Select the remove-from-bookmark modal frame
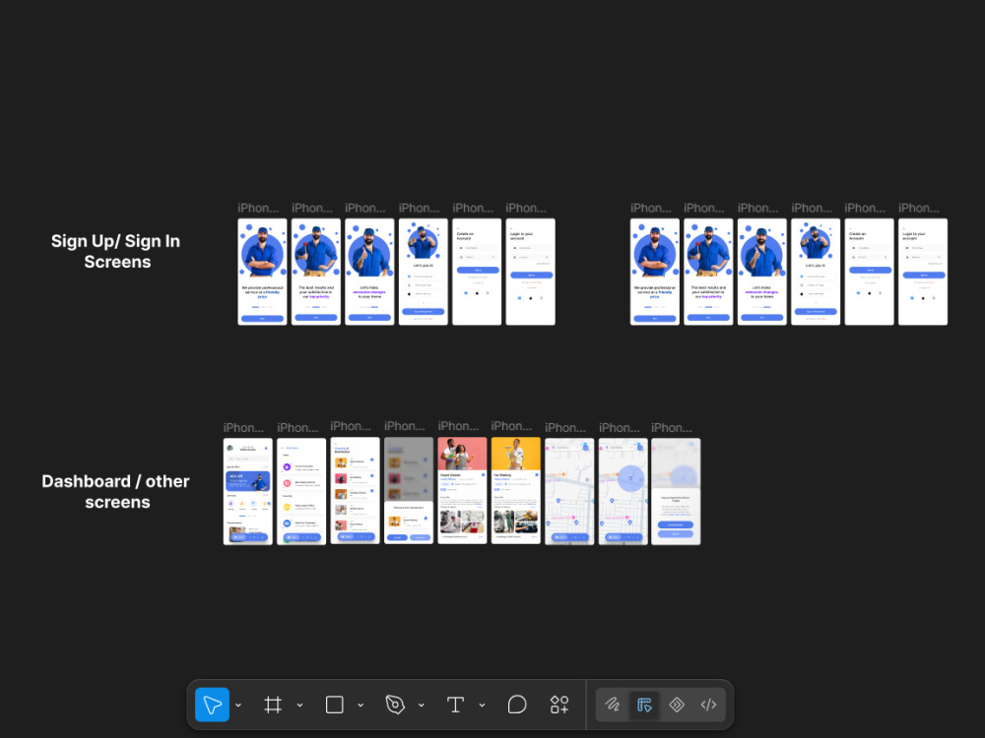This screenshot has height=738, width=985. (x=409, y=491)
